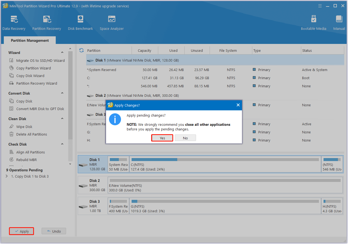Open the Data Recovery tool

14,22
